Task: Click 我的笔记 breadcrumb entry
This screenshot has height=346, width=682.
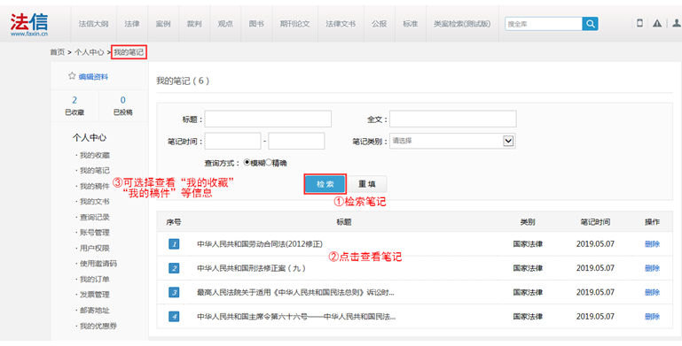Action: pos(129,52)
